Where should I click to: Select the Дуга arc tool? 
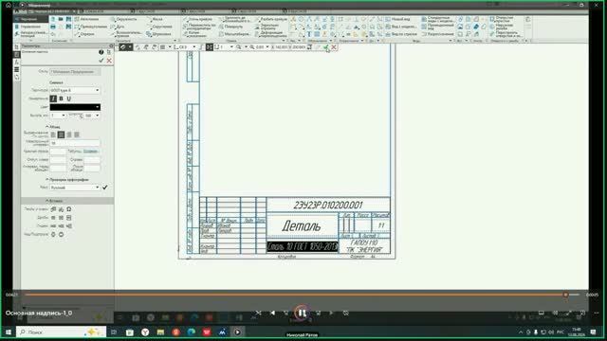(118, 27)
